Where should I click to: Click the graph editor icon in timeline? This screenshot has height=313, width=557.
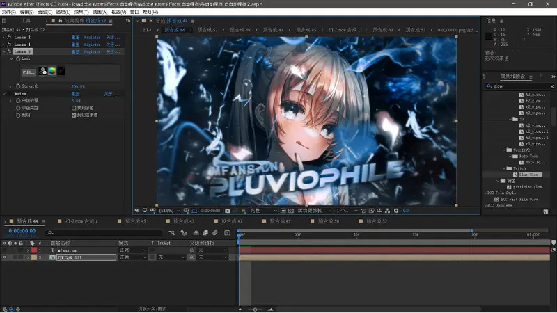click(x=228, y=233)
